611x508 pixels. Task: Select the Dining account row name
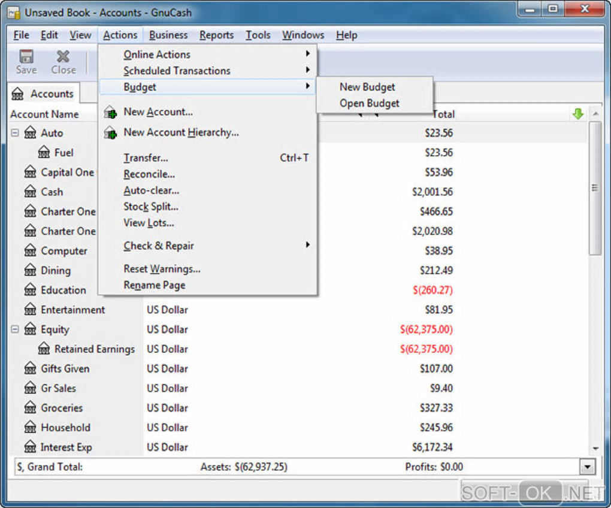point(56,270)
